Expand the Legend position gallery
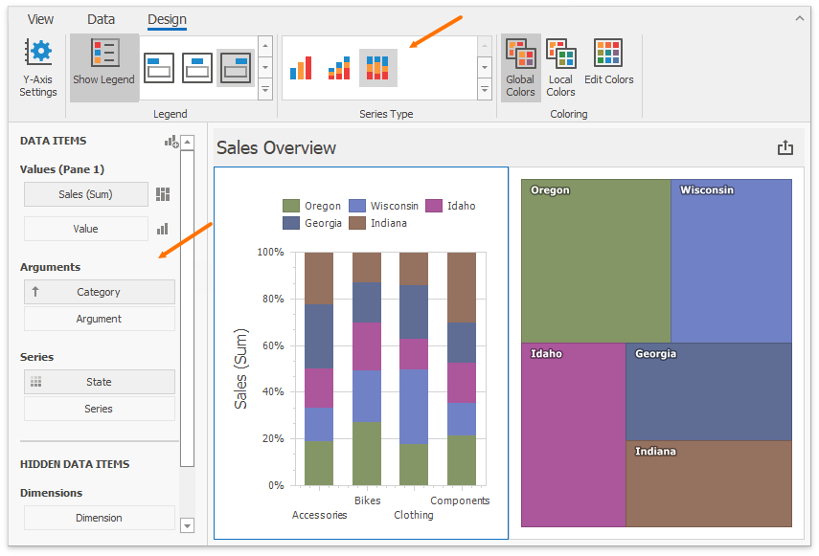 coord(265,91)
